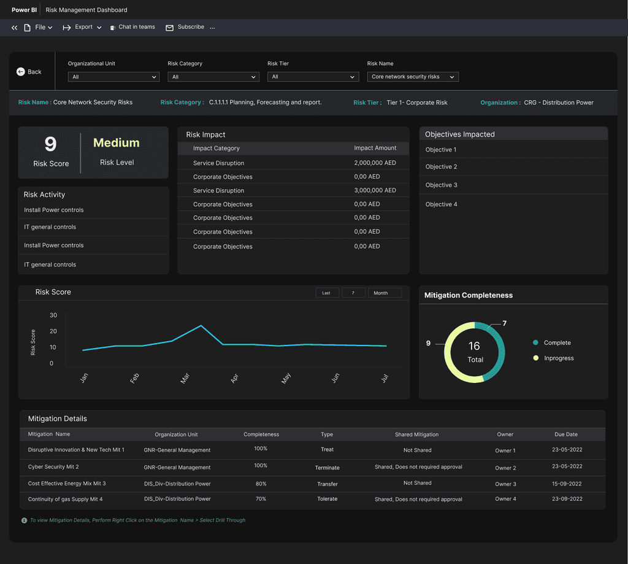Open the File menu

[x=40, y=28]
